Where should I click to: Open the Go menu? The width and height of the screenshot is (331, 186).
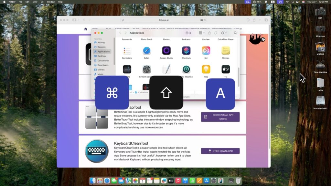click(x=42, y=2)
